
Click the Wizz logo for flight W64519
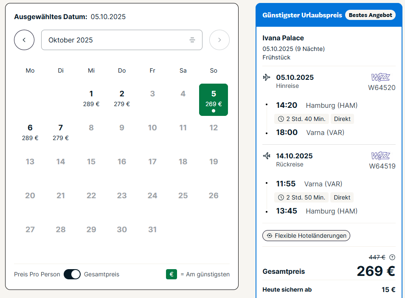(x=380, y=156)
